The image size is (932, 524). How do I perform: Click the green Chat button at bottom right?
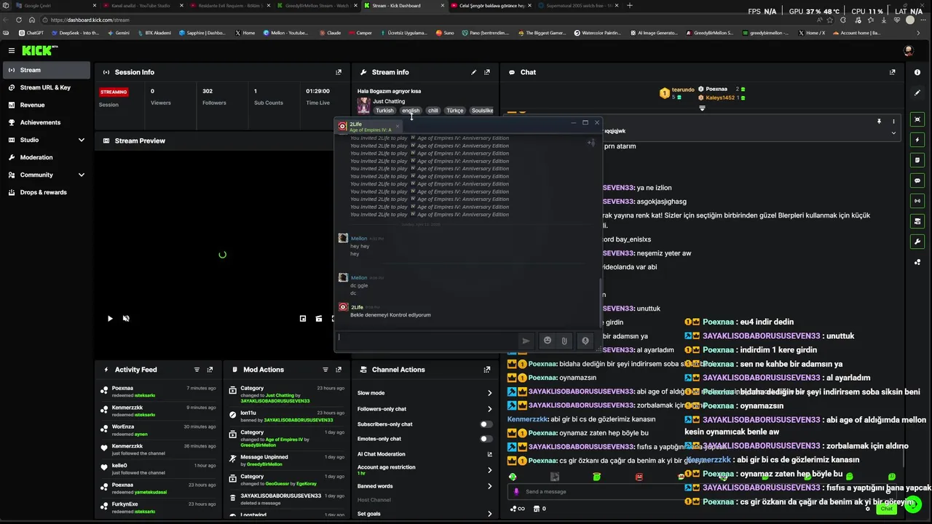point(886,508)
